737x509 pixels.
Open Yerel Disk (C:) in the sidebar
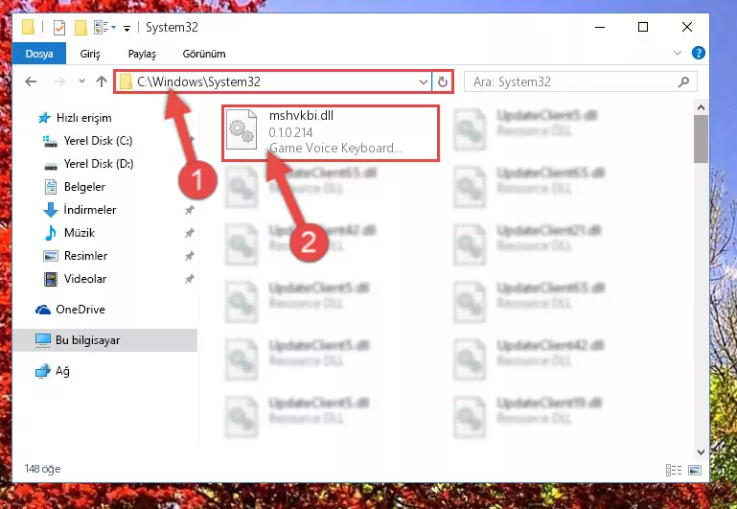pyautogui.click(x=98, y=141)
